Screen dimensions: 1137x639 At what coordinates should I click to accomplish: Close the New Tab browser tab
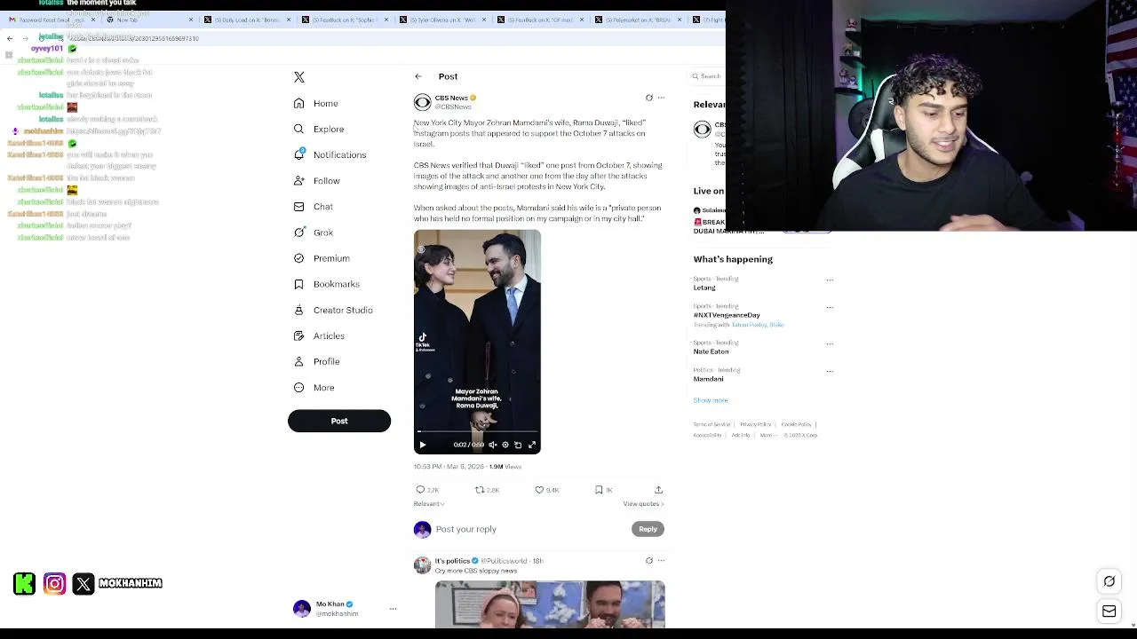190,20
